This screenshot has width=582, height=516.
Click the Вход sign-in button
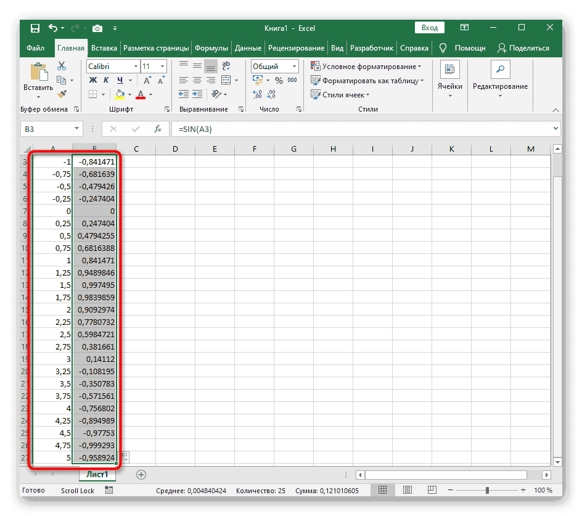pos(430,27)
